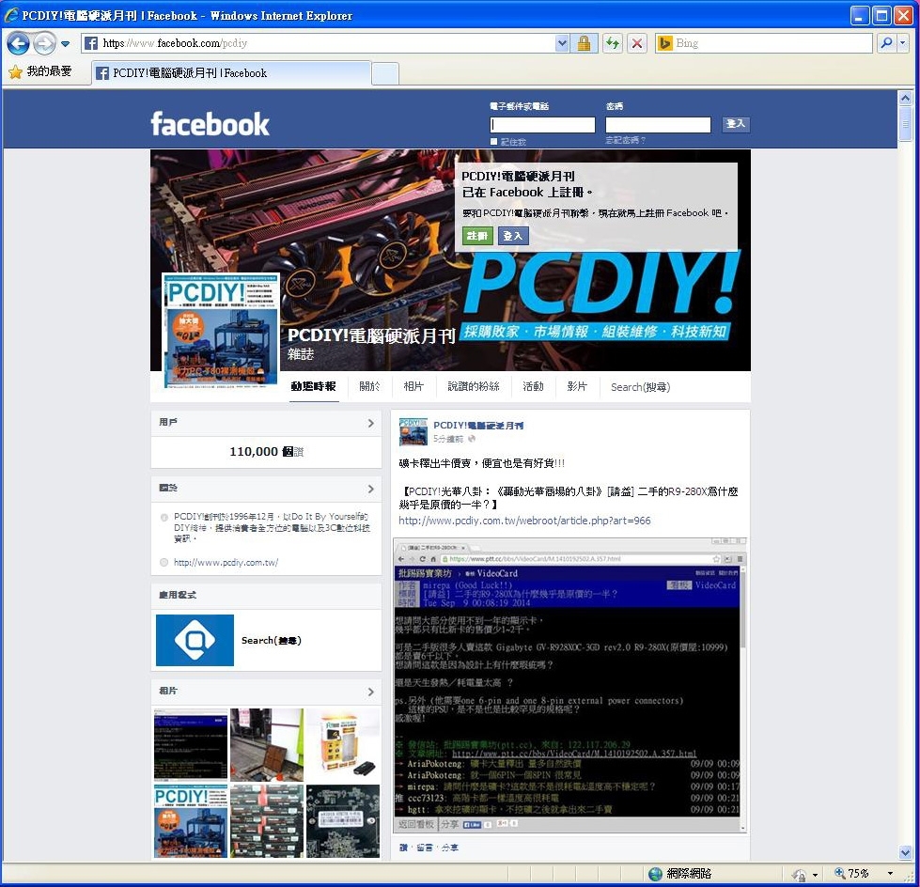This screenshot has width=920, height=887.
Task: Click the Internet zone globe status icon
Action: [x=655, y=874]
